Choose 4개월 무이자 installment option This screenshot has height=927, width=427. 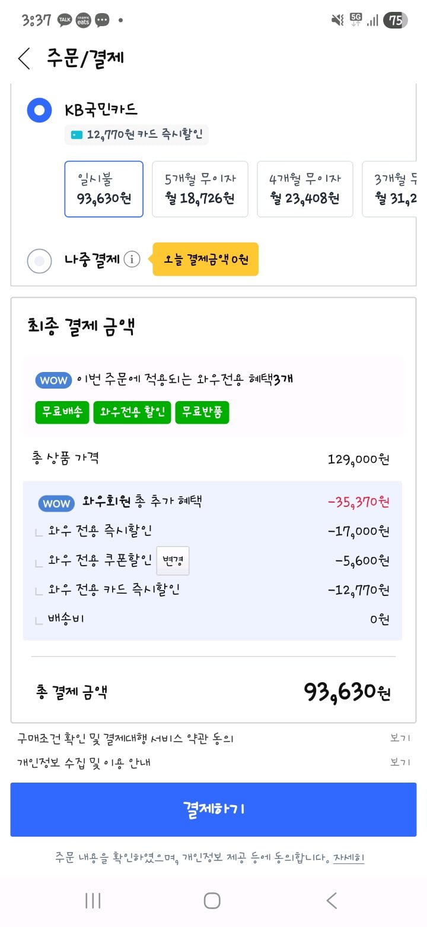pos(305,189)
